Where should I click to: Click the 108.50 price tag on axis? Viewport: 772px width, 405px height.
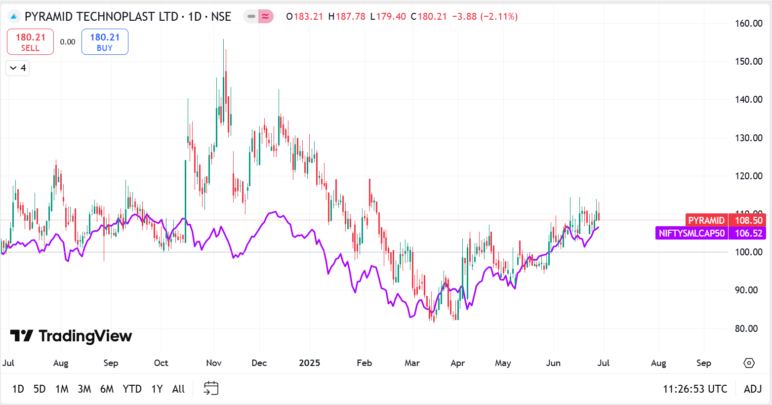tap(748, 220)
